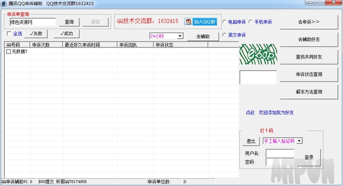This screenshot has width=343, height=186.
Task: Click the red 打↑码 group label
Action: (266, 131)
